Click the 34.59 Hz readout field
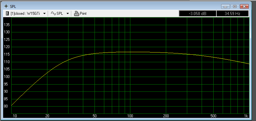256x121 pixels. 232,14
